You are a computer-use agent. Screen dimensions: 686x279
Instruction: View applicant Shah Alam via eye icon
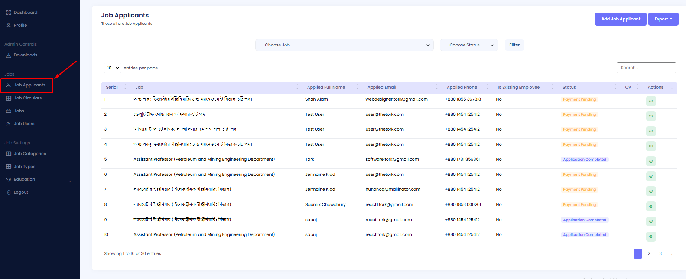point(651,101)
